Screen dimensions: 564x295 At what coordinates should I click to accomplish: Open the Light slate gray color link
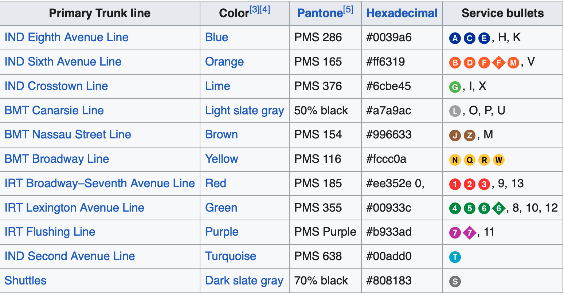tap(244, 111)
